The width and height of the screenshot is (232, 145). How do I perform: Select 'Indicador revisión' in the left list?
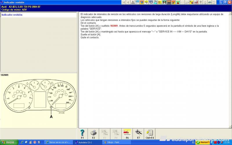coord(39,15)
